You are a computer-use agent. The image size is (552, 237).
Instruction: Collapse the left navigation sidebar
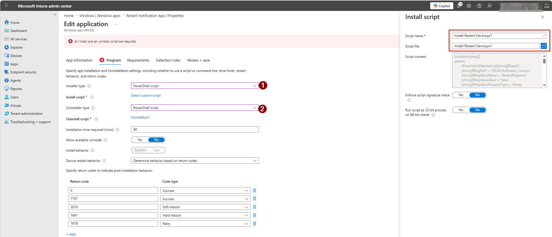pos(55,15)
